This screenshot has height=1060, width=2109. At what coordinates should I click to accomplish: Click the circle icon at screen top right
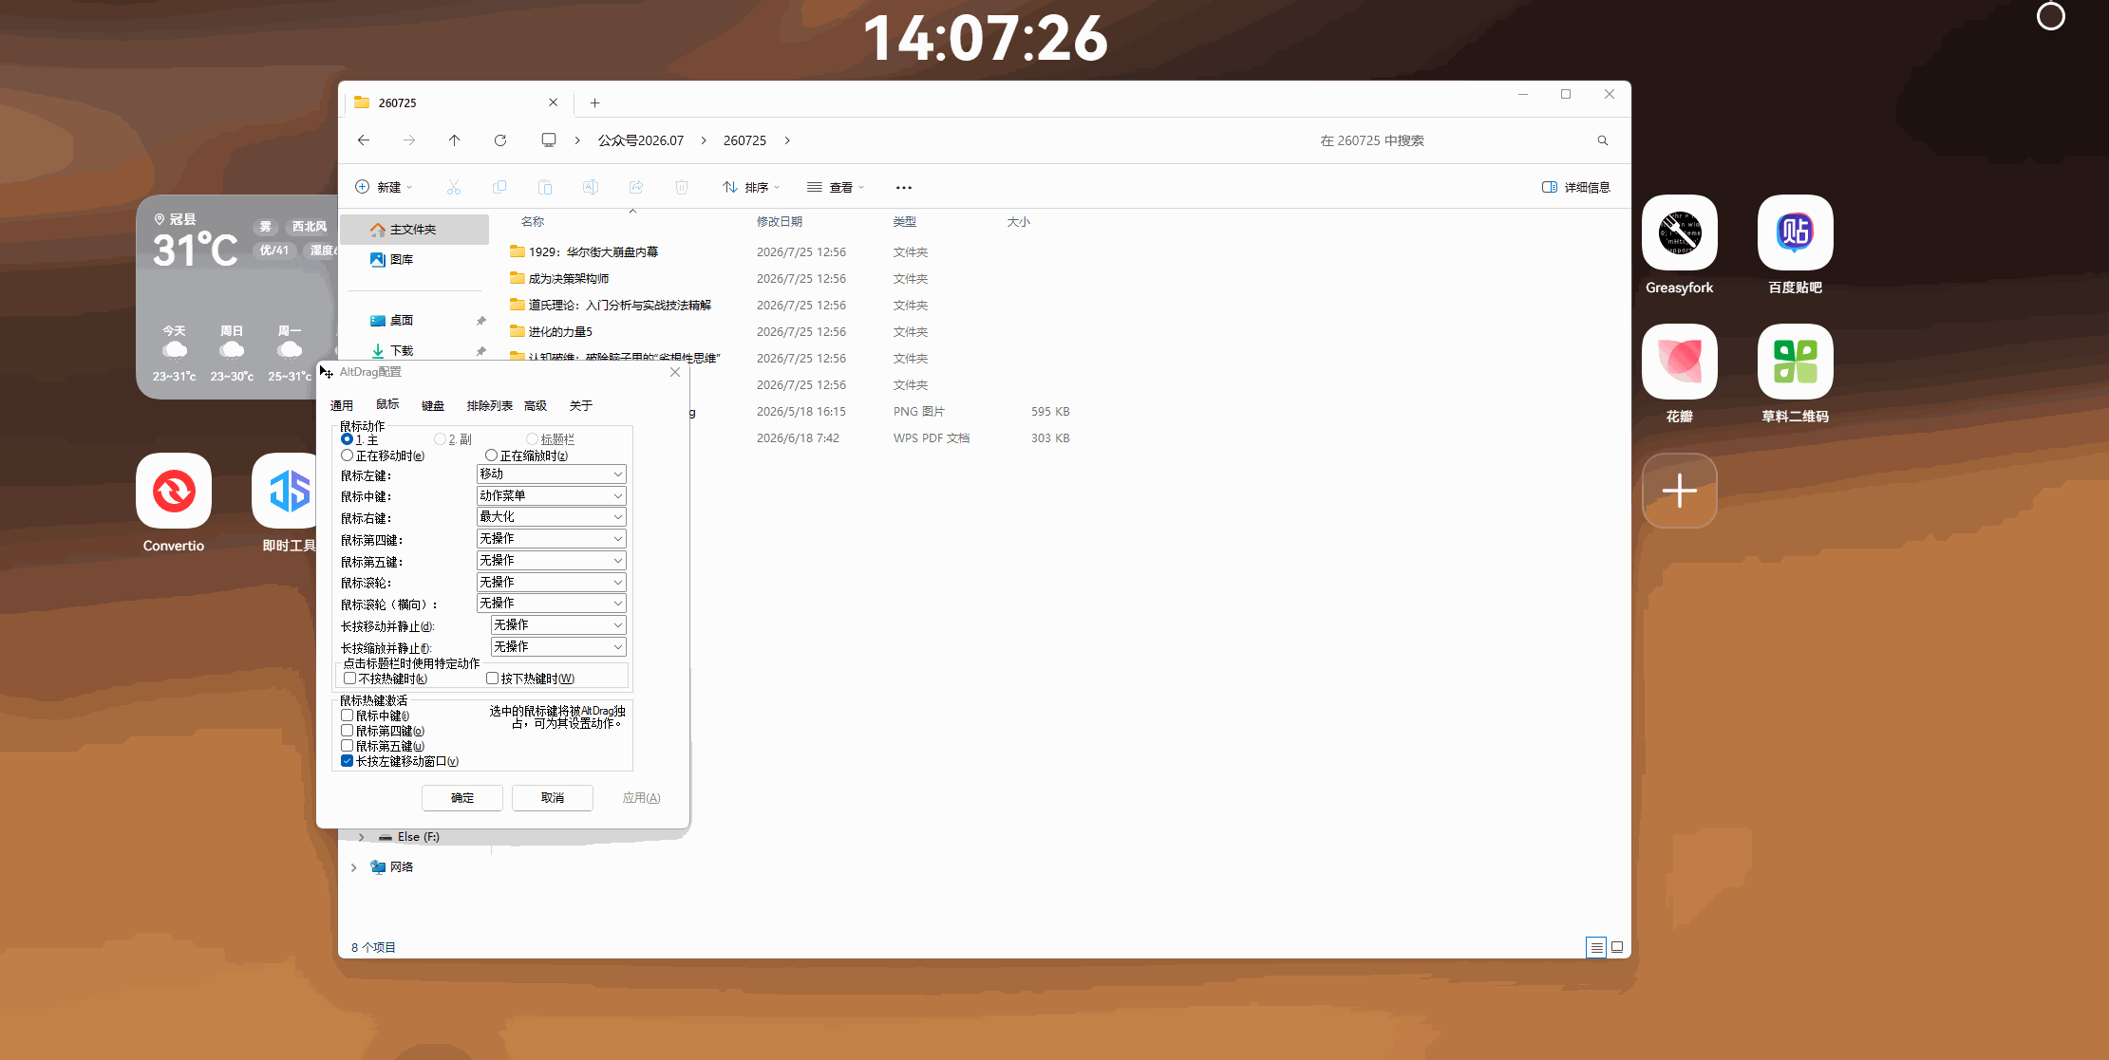2051,16
